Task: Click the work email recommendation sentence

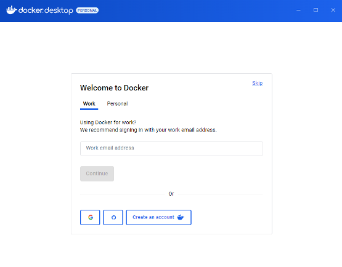Action: [149, 130]
